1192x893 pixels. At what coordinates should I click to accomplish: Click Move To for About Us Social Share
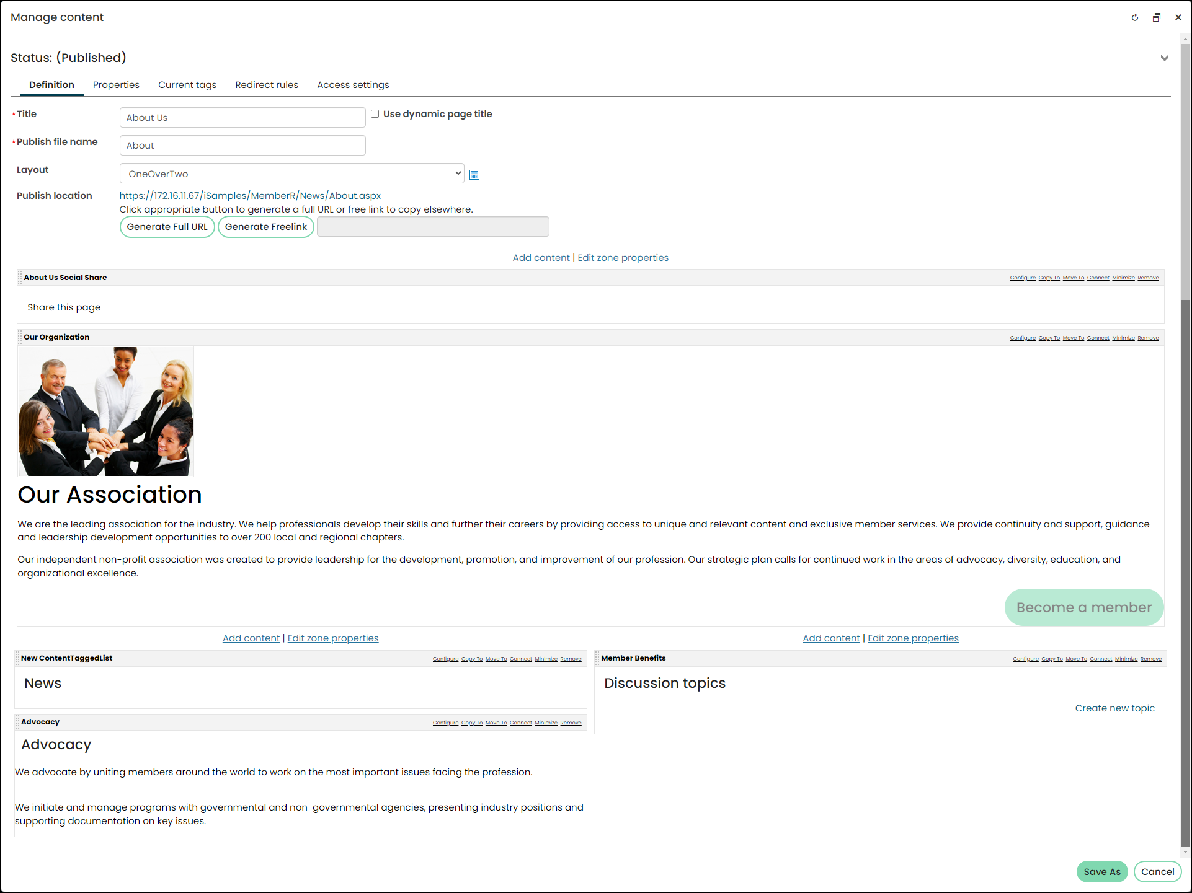[x=1074, y=278]
